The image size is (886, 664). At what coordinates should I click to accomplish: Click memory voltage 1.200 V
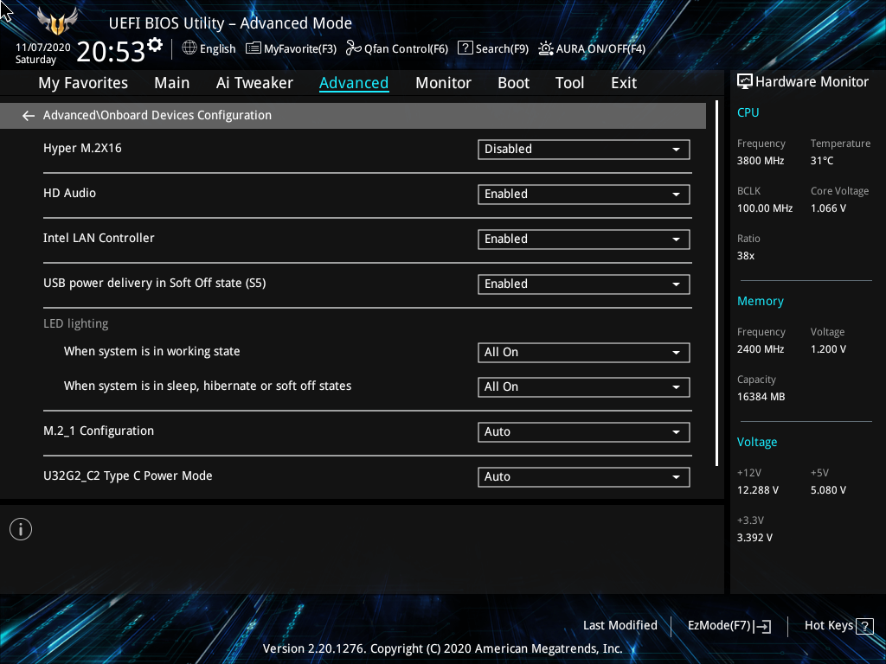click(x=828, y=349)
